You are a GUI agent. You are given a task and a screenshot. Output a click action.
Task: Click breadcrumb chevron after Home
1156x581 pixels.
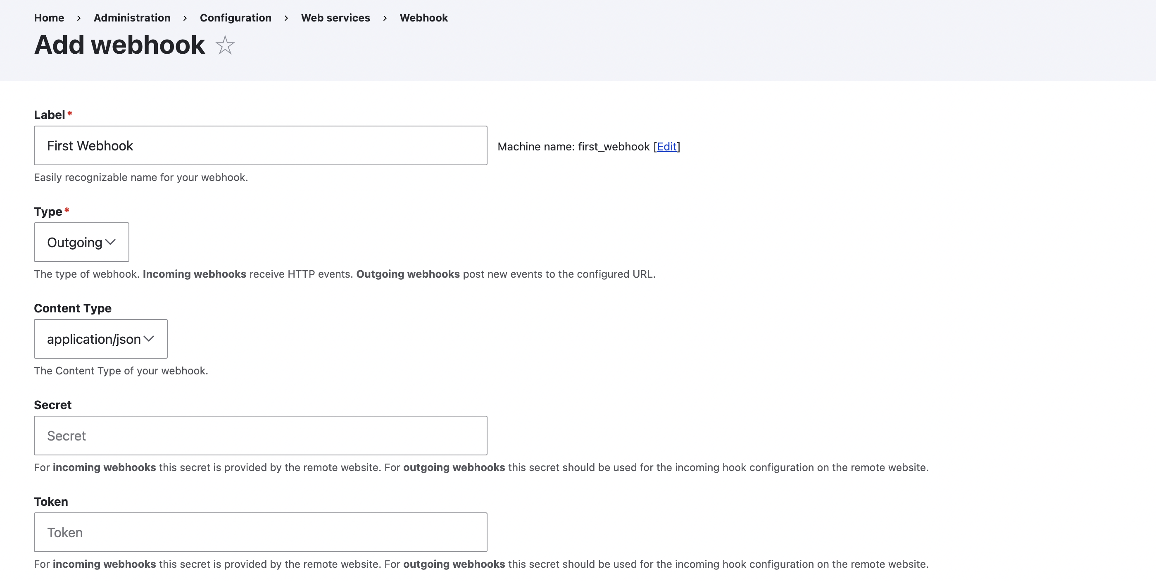click(x=78, y=18)
